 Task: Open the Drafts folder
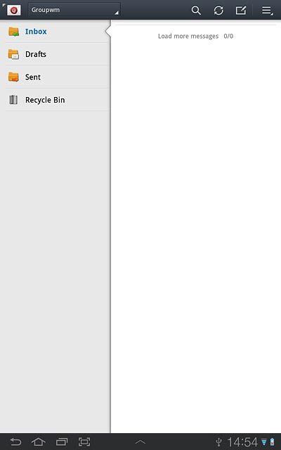[x=55, y=54]
